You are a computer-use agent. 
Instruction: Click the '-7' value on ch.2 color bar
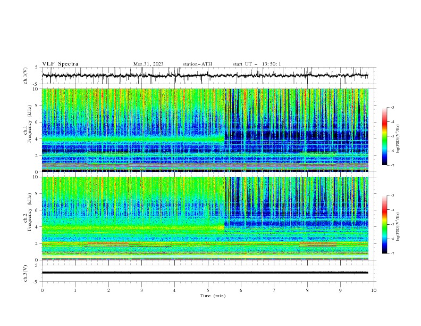[x=392, y=253]
